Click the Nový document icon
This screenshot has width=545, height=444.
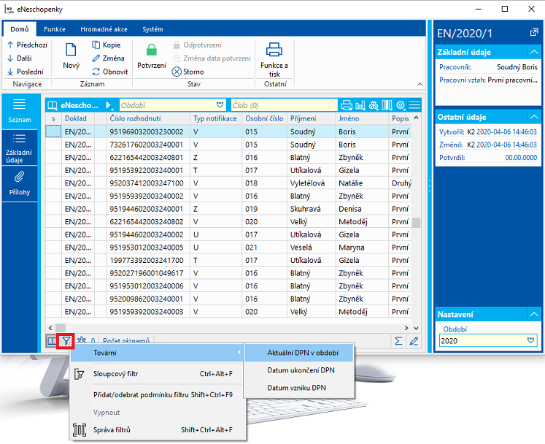click(71, 51)
